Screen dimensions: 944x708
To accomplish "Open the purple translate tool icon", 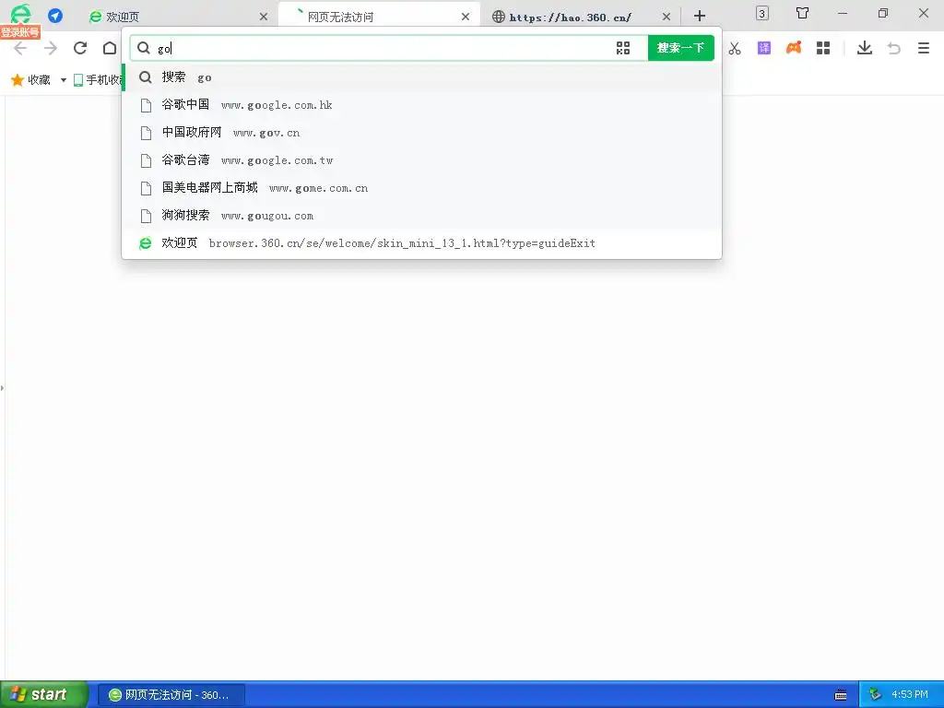I will (764, 48).
